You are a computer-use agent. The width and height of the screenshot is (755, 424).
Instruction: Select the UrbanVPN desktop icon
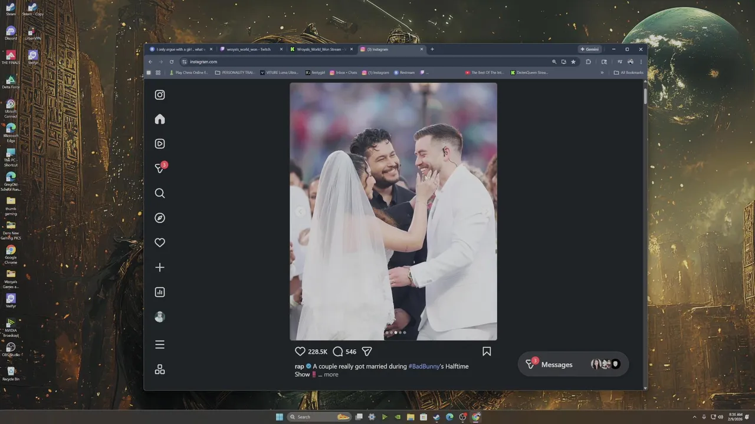[x=33, y=33]
